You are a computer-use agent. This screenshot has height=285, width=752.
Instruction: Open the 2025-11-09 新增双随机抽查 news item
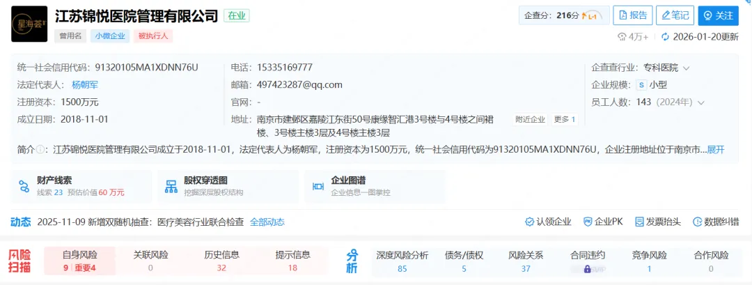coord(141,222)
